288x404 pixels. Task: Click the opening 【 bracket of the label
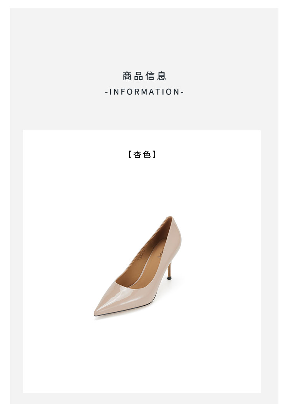pyautogui.click(x=130, y=155)
